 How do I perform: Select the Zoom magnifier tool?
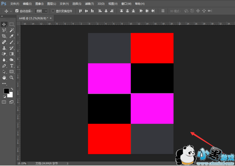coord(12,77)
